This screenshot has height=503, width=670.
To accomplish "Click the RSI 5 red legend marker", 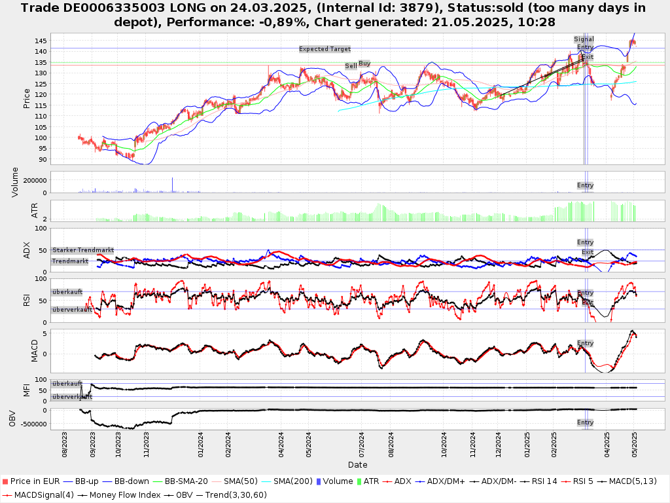I will 568,481.
